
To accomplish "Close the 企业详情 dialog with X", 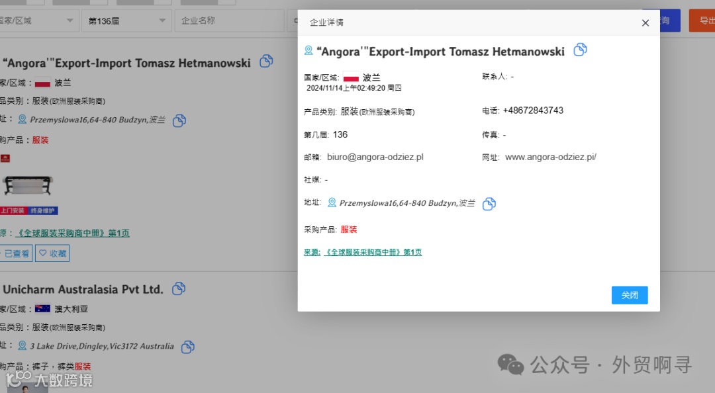I will coord(645,22).
